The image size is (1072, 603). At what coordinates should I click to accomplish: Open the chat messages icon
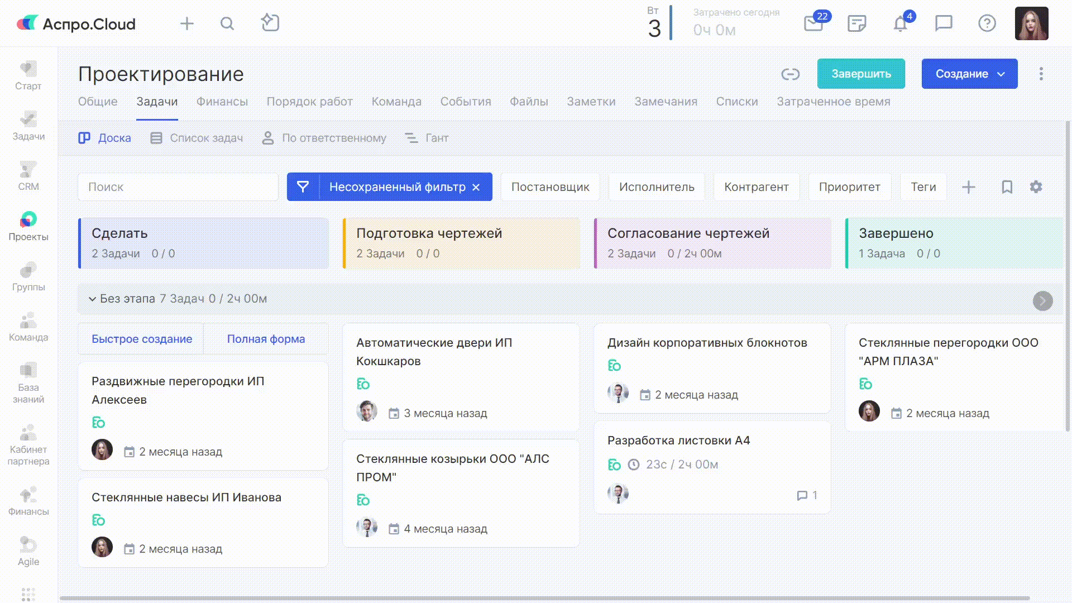tap(943, 23)
